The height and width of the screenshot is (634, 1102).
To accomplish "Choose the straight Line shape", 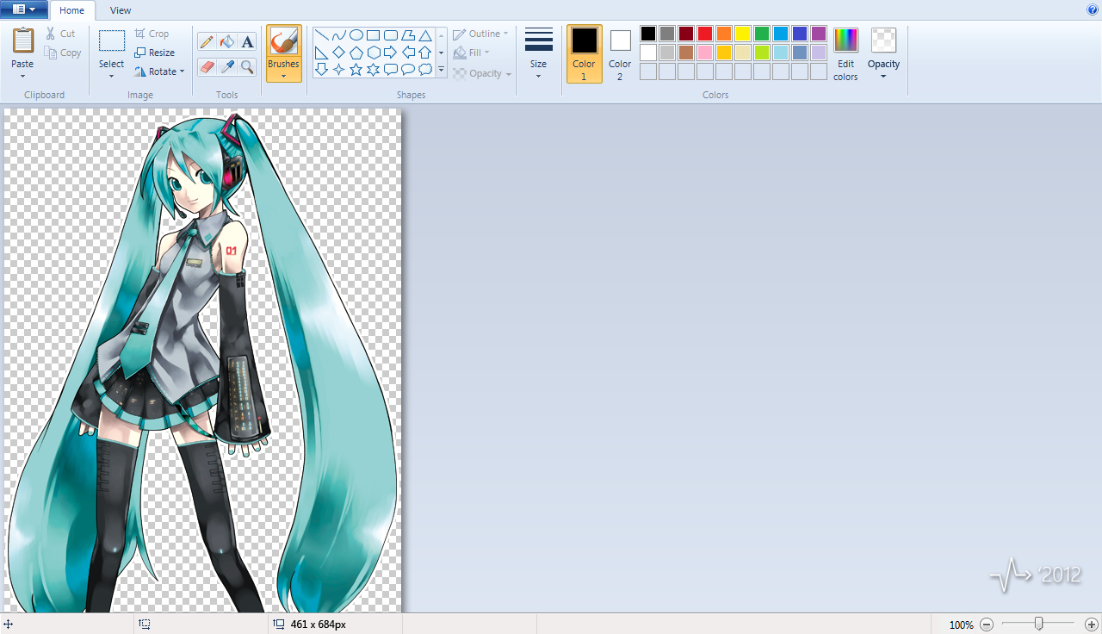I will click(321, 35).
